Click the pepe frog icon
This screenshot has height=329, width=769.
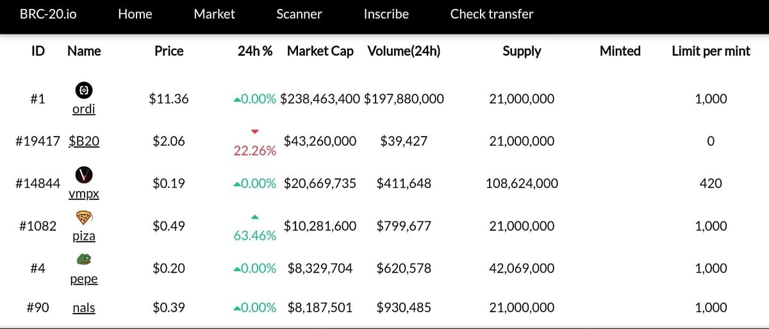pyautogui.click(x=84, y=259)
